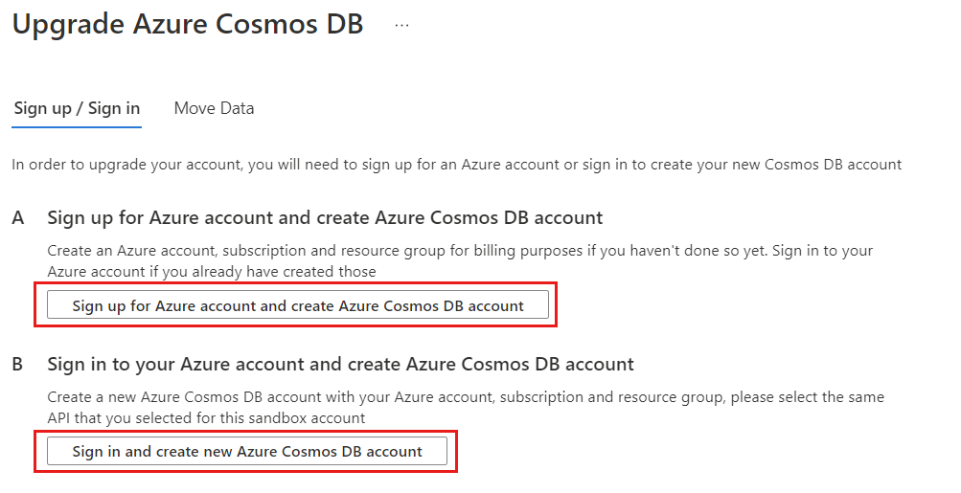Click Sign in and create new account button
This screenshot has width=961, height=493.
tap(247, 451)
